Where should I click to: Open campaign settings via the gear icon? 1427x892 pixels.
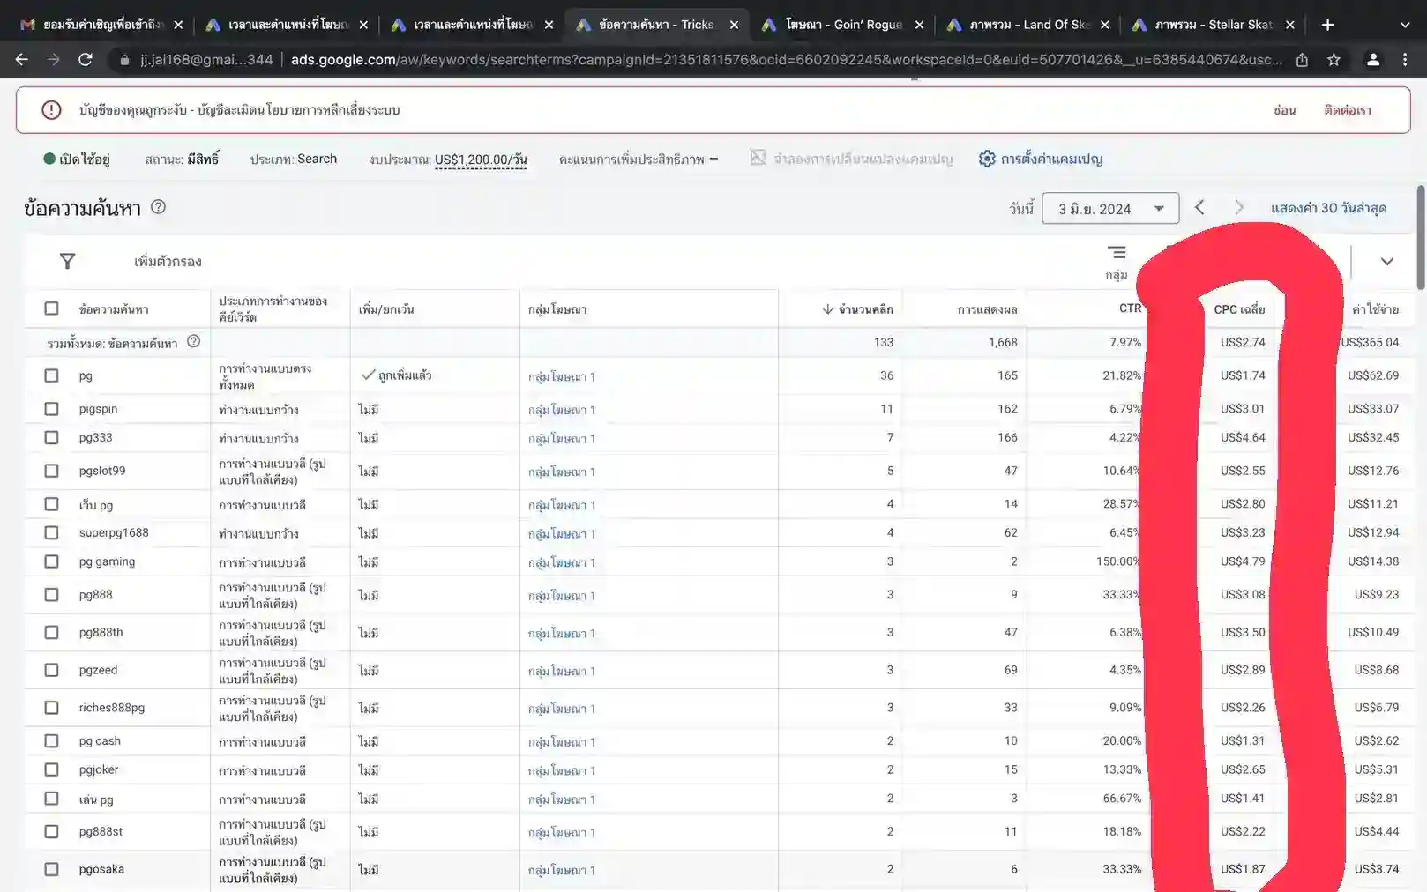pos(988,159)
